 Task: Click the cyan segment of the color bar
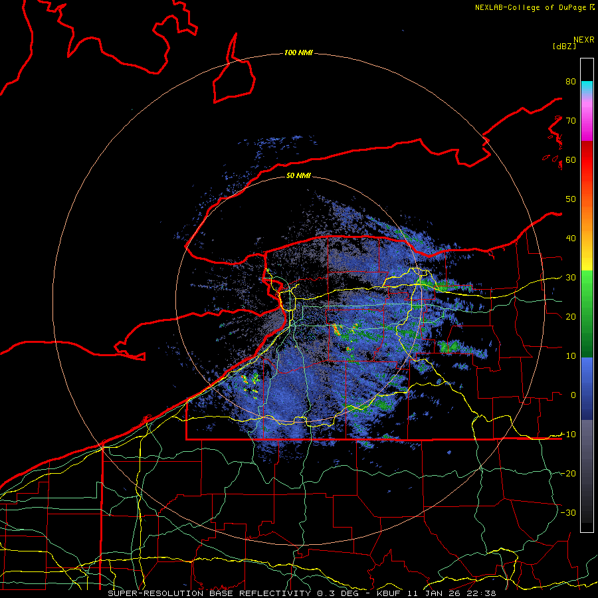(587, 87)
